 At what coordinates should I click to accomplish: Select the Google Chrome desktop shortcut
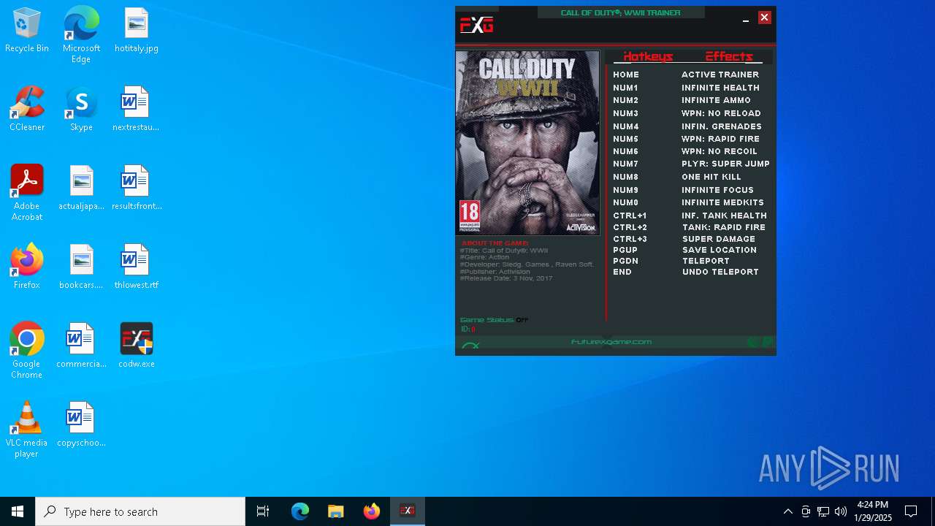(x=27, y=351)
